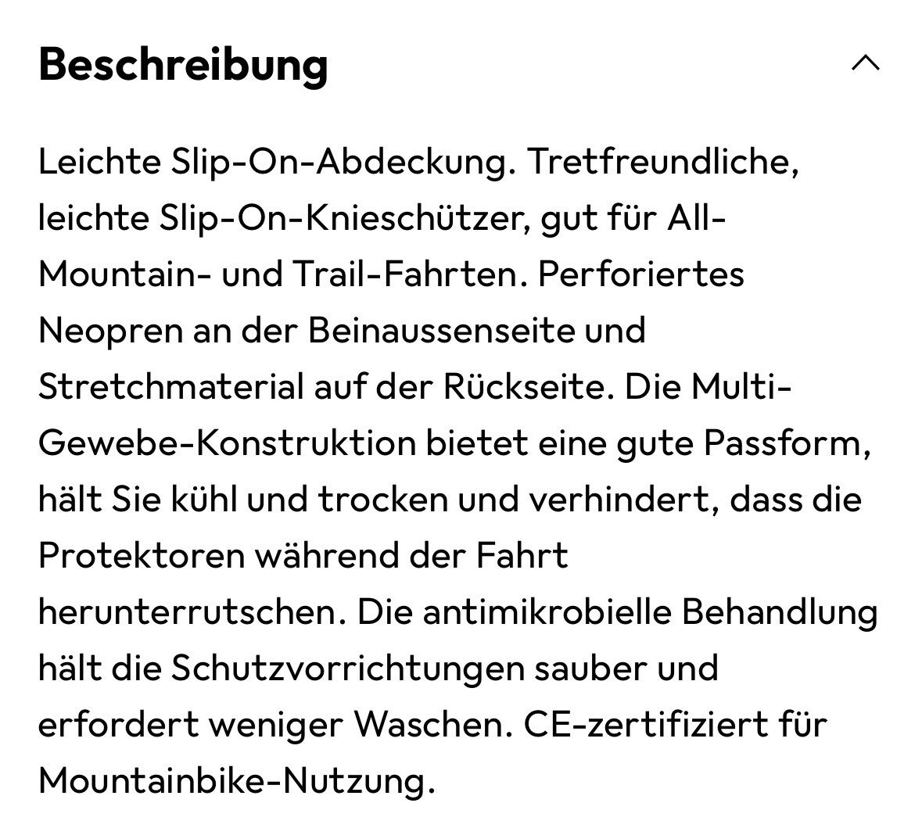Click the word "Trail-Fahrten"
Screen dimensions: 922x828
(406, 274)
